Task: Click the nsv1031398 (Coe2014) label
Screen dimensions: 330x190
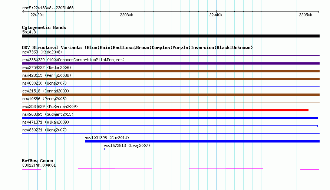Action: 107,138
